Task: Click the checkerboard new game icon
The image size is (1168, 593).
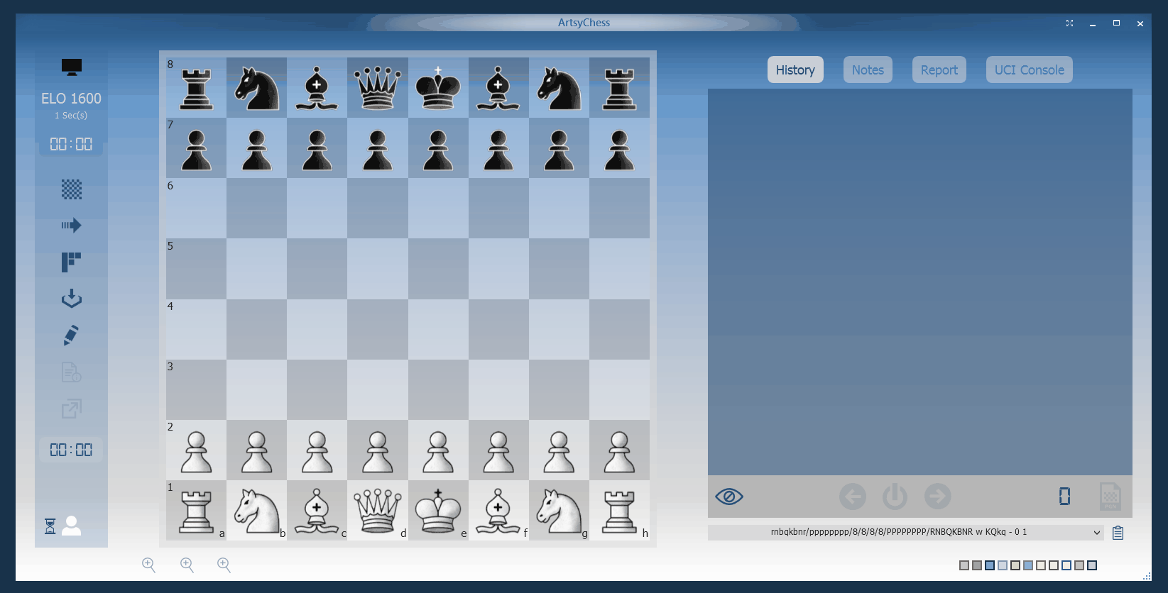Action: tap(71, 189)
